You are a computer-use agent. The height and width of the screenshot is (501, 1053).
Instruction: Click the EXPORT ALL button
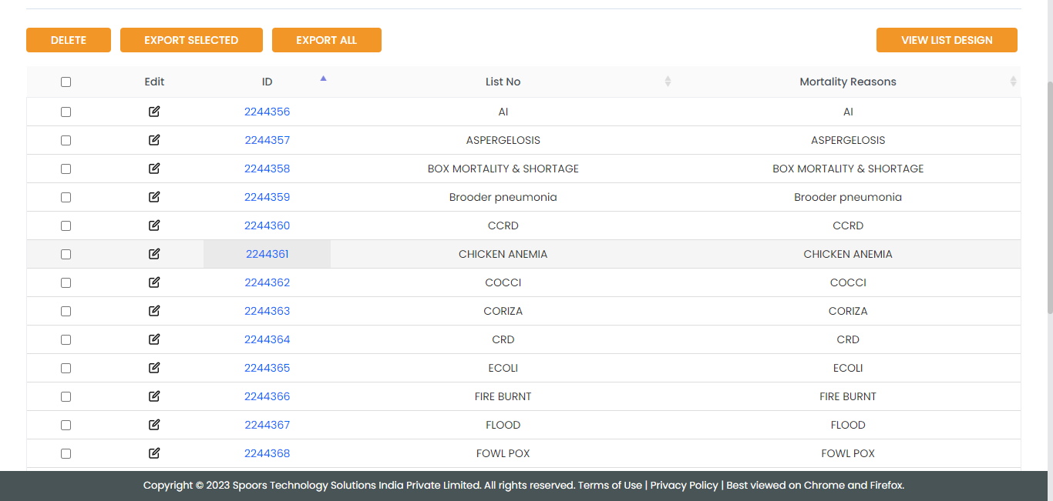click(326, 40)
